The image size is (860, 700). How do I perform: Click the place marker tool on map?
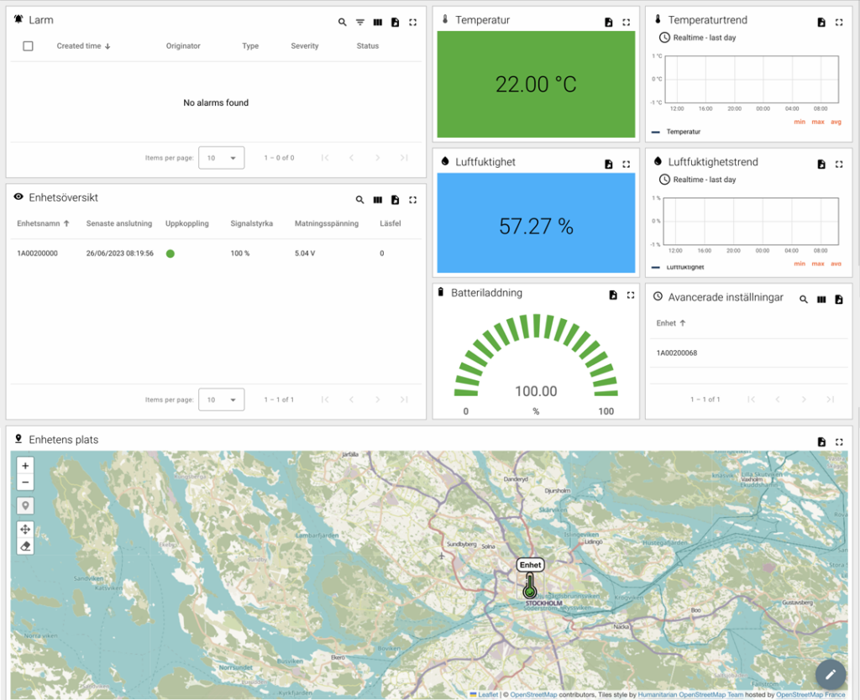tap(25, 506)
